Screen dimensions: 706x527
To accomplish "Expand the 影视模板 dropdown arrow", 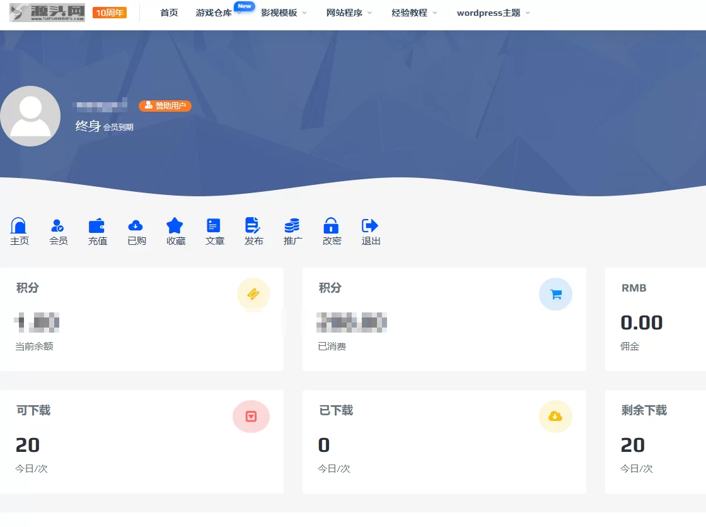I will tap(304, 13).
